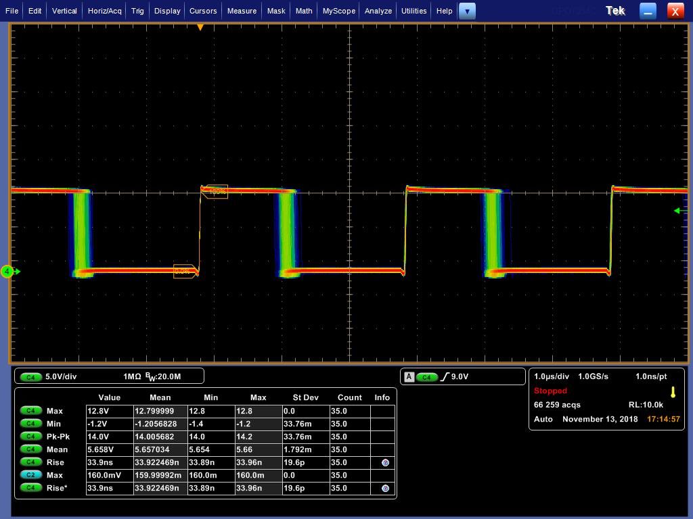The image size is (693, 519).
Task: Click the red Stopped acquisition status
Action: pyautogui.click(x=550, y=391)
